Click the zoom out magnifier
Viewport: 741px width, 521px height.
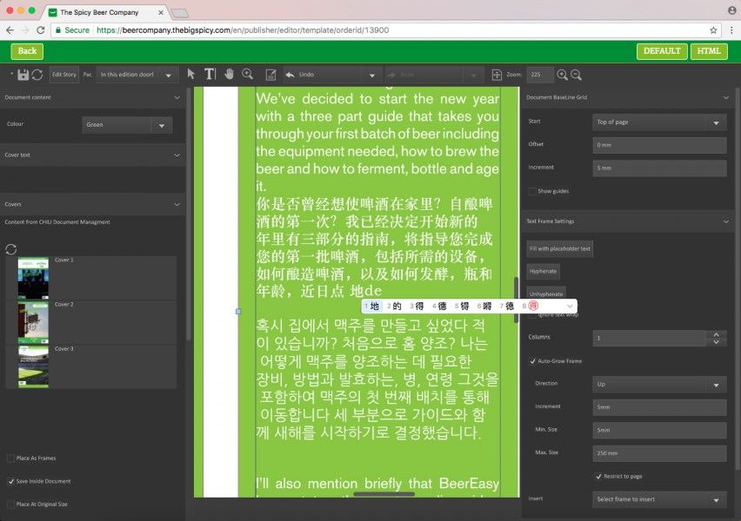576,75
